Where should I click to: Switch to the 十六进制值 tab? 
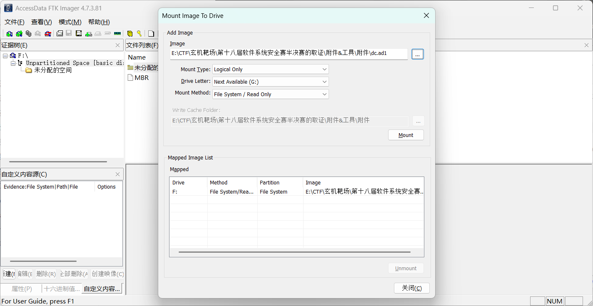pos(62,289)
